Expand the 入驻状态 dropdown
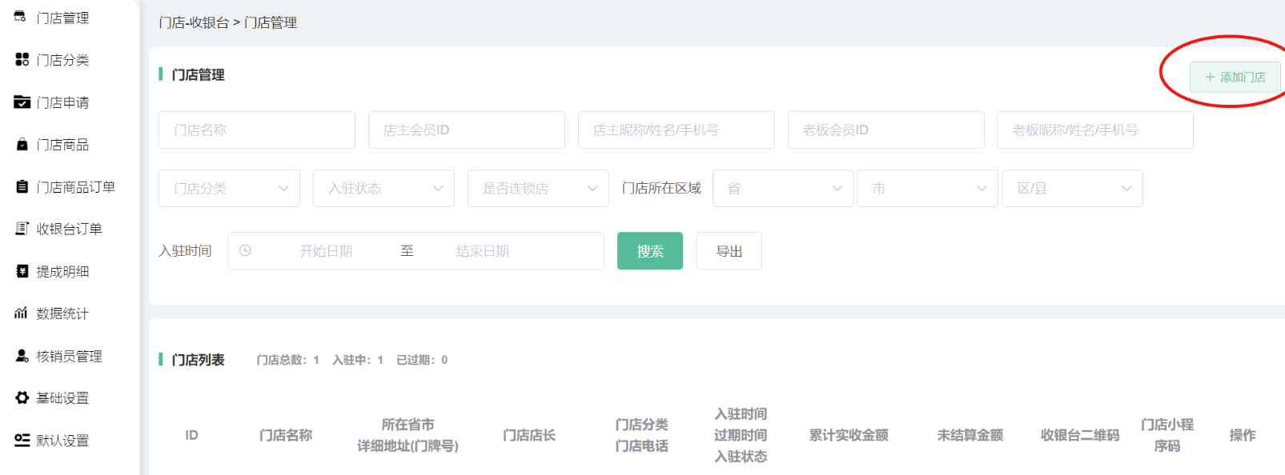Image resolution: width=1285 pixels, height=475 pixels. coord(383,189)
